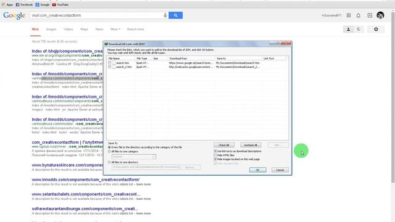The height and width of the screenshot is (222, 395).
Task: Open the Apps bookmark icon
Action: point(3,4)
